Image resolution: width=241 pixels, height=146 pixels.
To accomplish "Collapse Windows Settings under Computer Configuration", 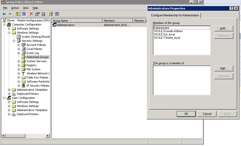I will [9, 33].
